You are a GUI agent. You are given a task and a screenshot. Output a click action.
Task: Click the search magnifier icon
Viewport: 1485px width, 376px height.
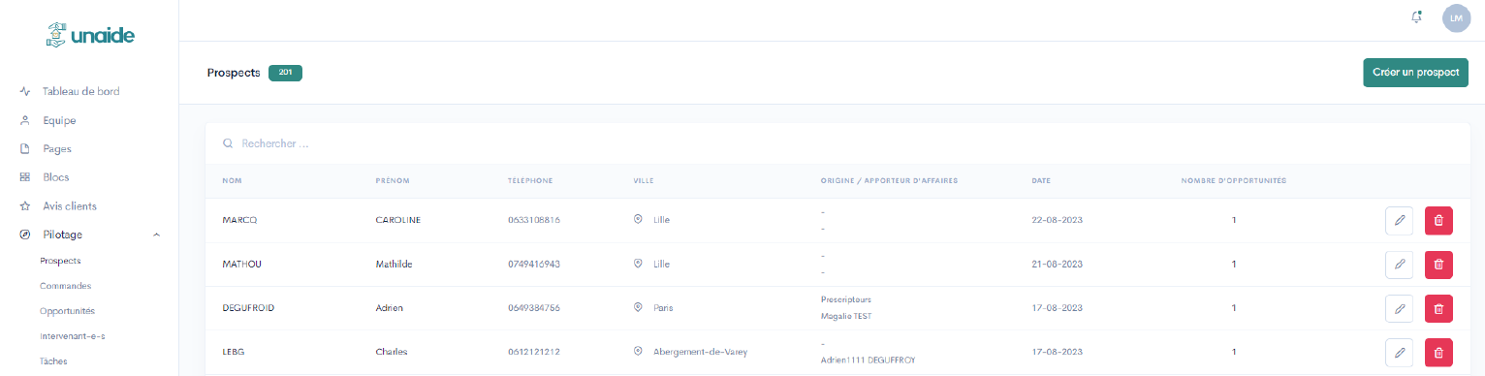pyautogui.click(x=228, y=143)
